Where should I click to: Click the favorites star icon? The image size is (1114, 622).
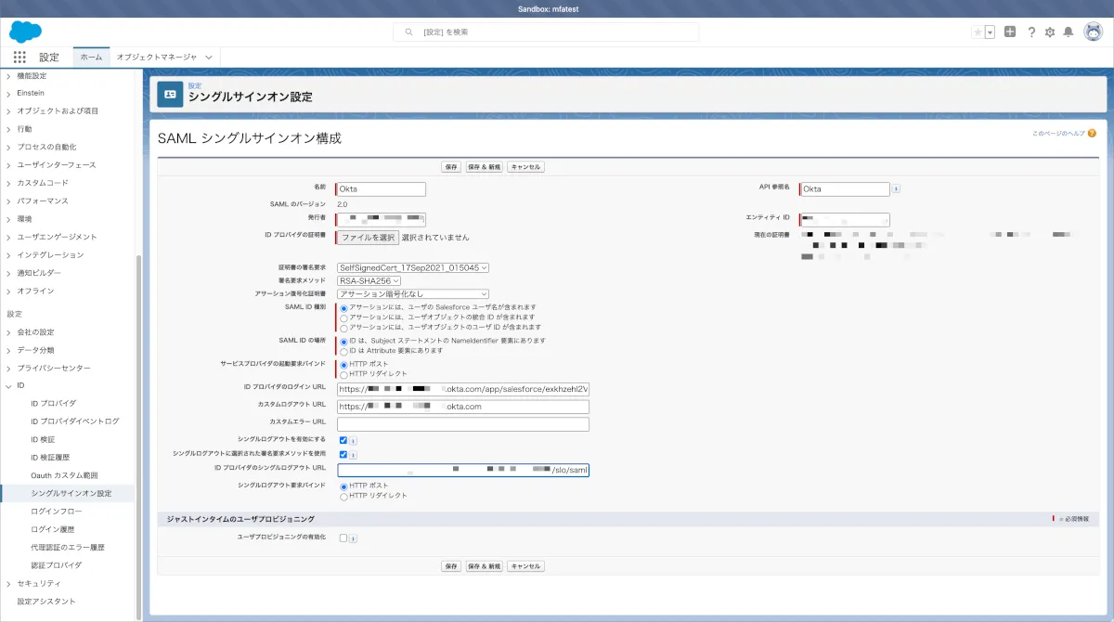pos(978,32)
